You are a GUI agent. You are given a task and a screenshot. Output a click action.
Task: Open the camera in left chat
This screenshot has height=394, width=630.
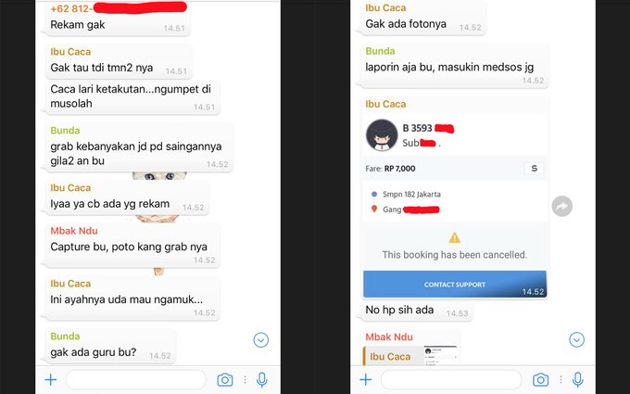pos(225,379)
